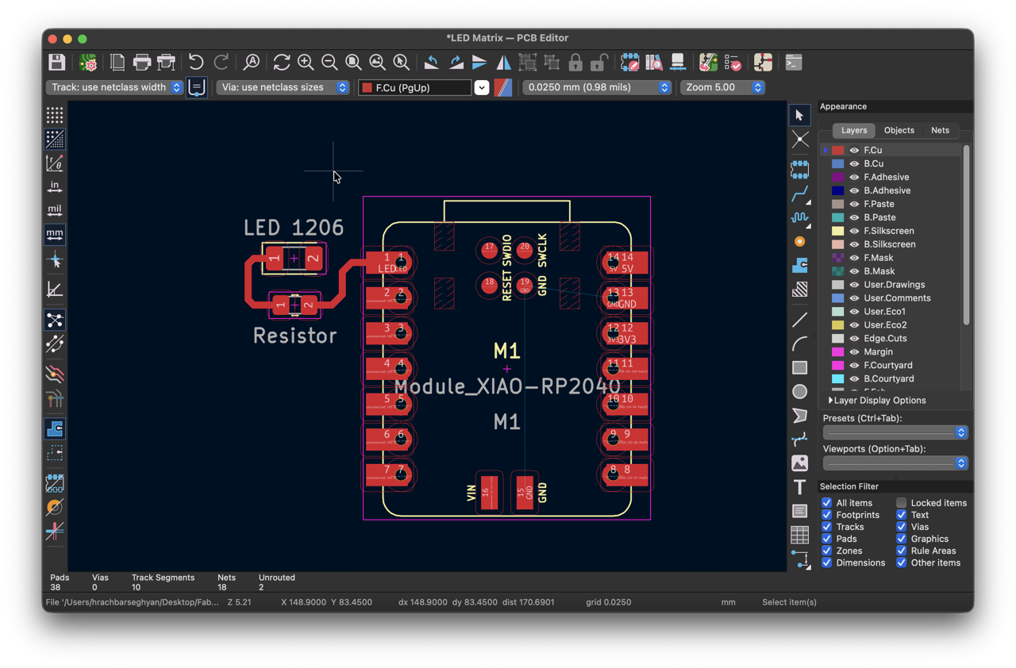Viewport: 1016px width, 668px height.
Task: Open the Presets combo box
Action: coord(895,432)
